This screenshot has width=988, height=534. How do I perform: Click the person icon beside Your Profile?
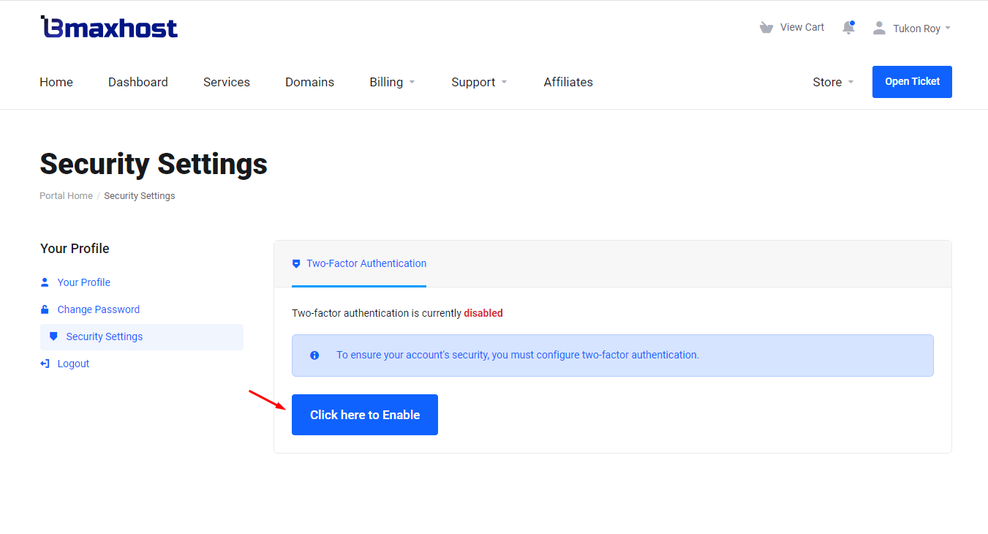[x=45, y=282]
